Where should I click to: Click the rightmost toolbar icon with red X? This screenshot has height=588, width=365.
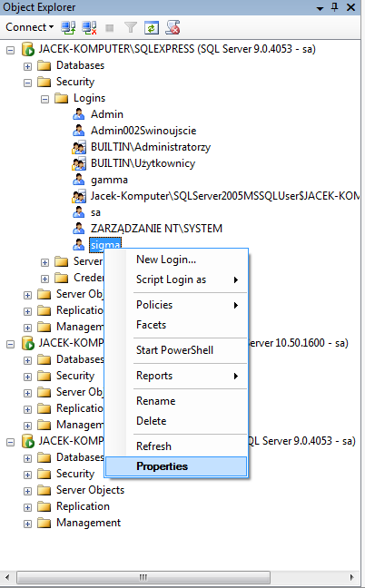pyautogui.click(x=173, y=27)
